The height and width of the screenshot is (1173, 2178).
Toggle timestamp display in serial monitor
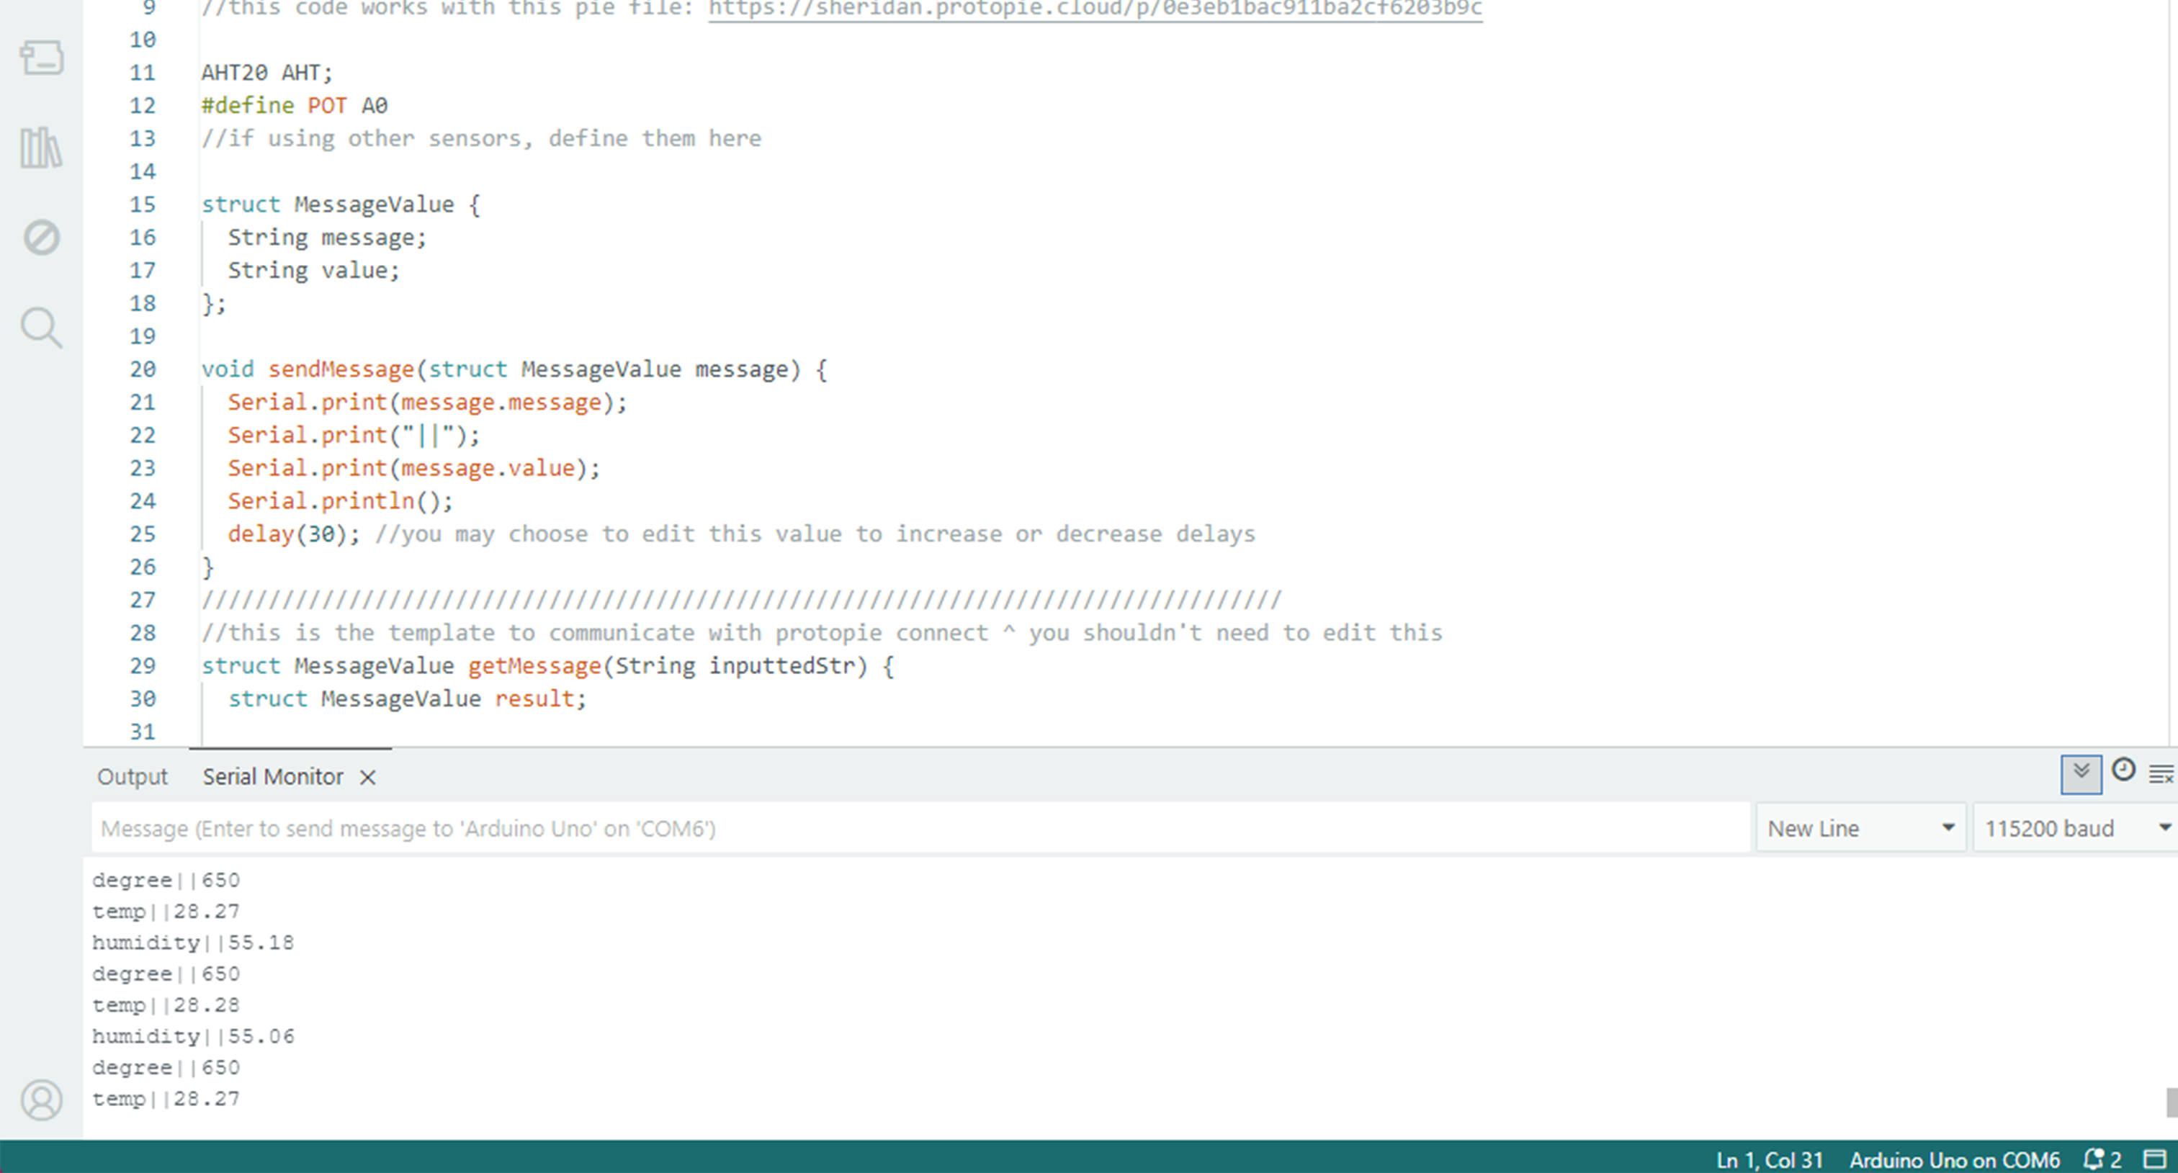click(2123, 770)
